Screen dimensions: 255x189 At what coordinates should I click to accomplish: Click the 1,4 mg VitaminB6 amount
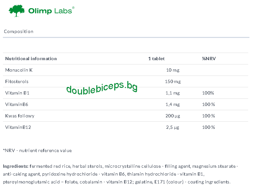tap(172, 104)
